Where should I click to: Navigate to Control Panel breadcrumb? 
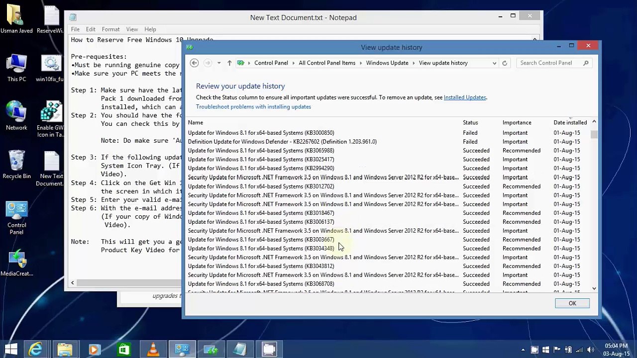[x=271, y=63]
